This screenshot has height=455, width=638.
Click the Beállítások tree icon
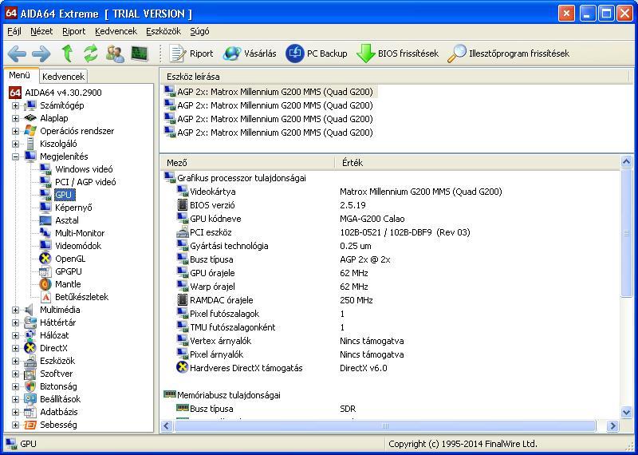click(x=30, y=399)
